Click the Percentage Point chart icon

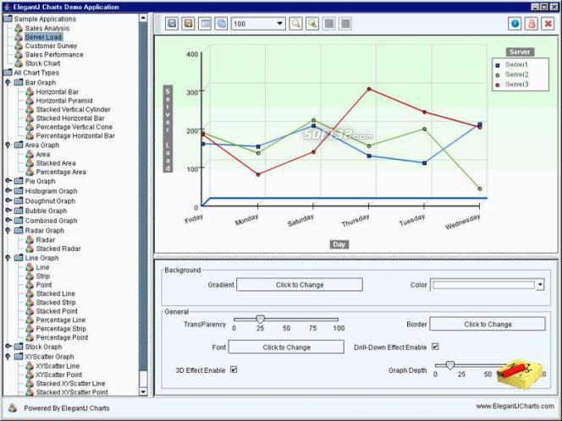[x=30, y=337]
